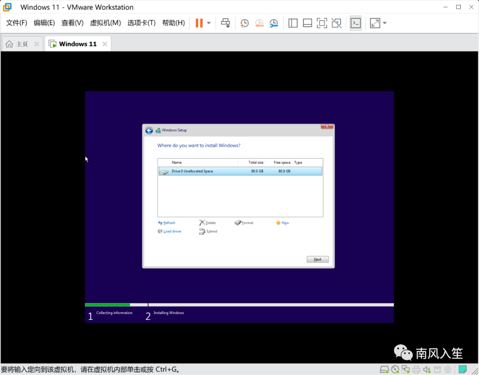Open the 编辑(E) menu
This screenshot has width=479, height=375.
click(x=44, y=23)
